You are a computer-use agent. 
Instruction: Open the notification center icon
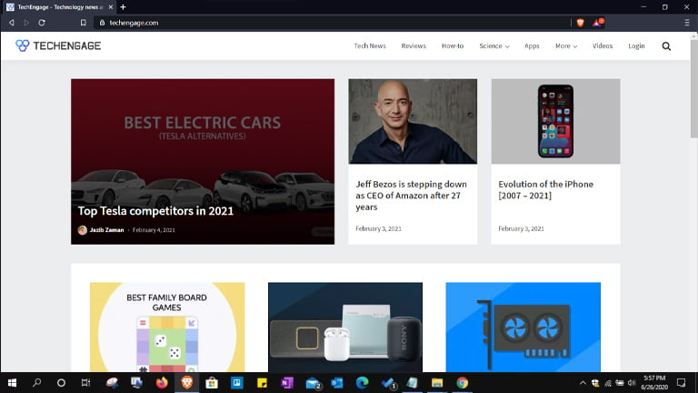pos(681,383)
